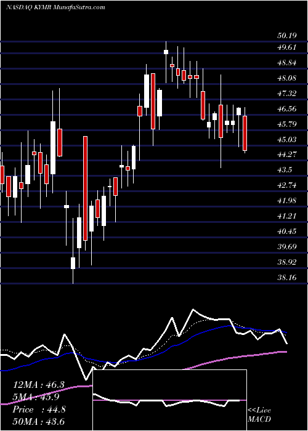Image resolution: width=308 pixels, height=431 pixels.
Task: Click the <<Live MACD label
Action: (x=259, y=415)
